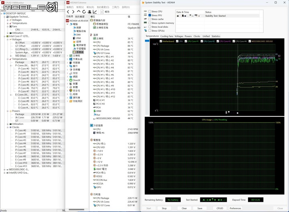Click Package 228.50 W row in HWMonitor
This screenshot has height=212, width=289.
click(39, 114)
